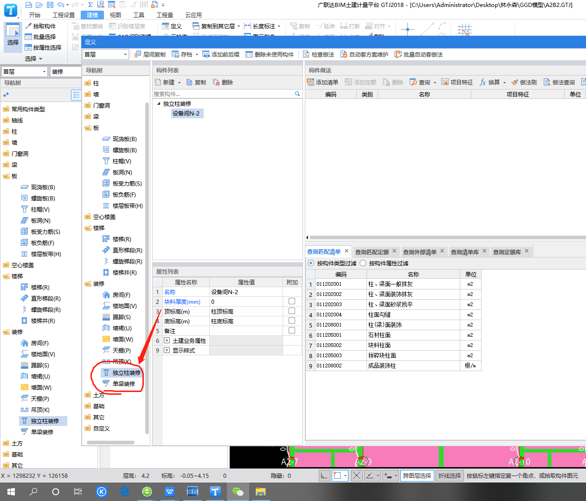Open WPS Writer from taskbar
The width and height of the screenshot is (586, 501).
[170, 492]
